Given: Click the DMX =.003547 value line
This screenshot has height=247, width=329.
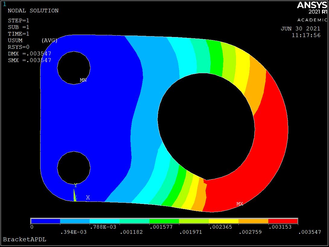Looking at the screenshot, I should [29, 54].
